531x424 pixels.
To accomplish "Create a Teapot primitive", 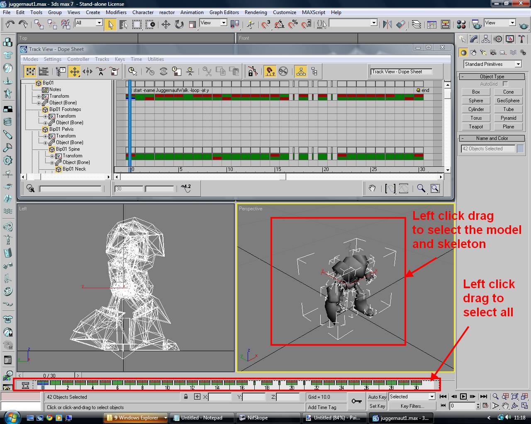I will pos(476,127).
